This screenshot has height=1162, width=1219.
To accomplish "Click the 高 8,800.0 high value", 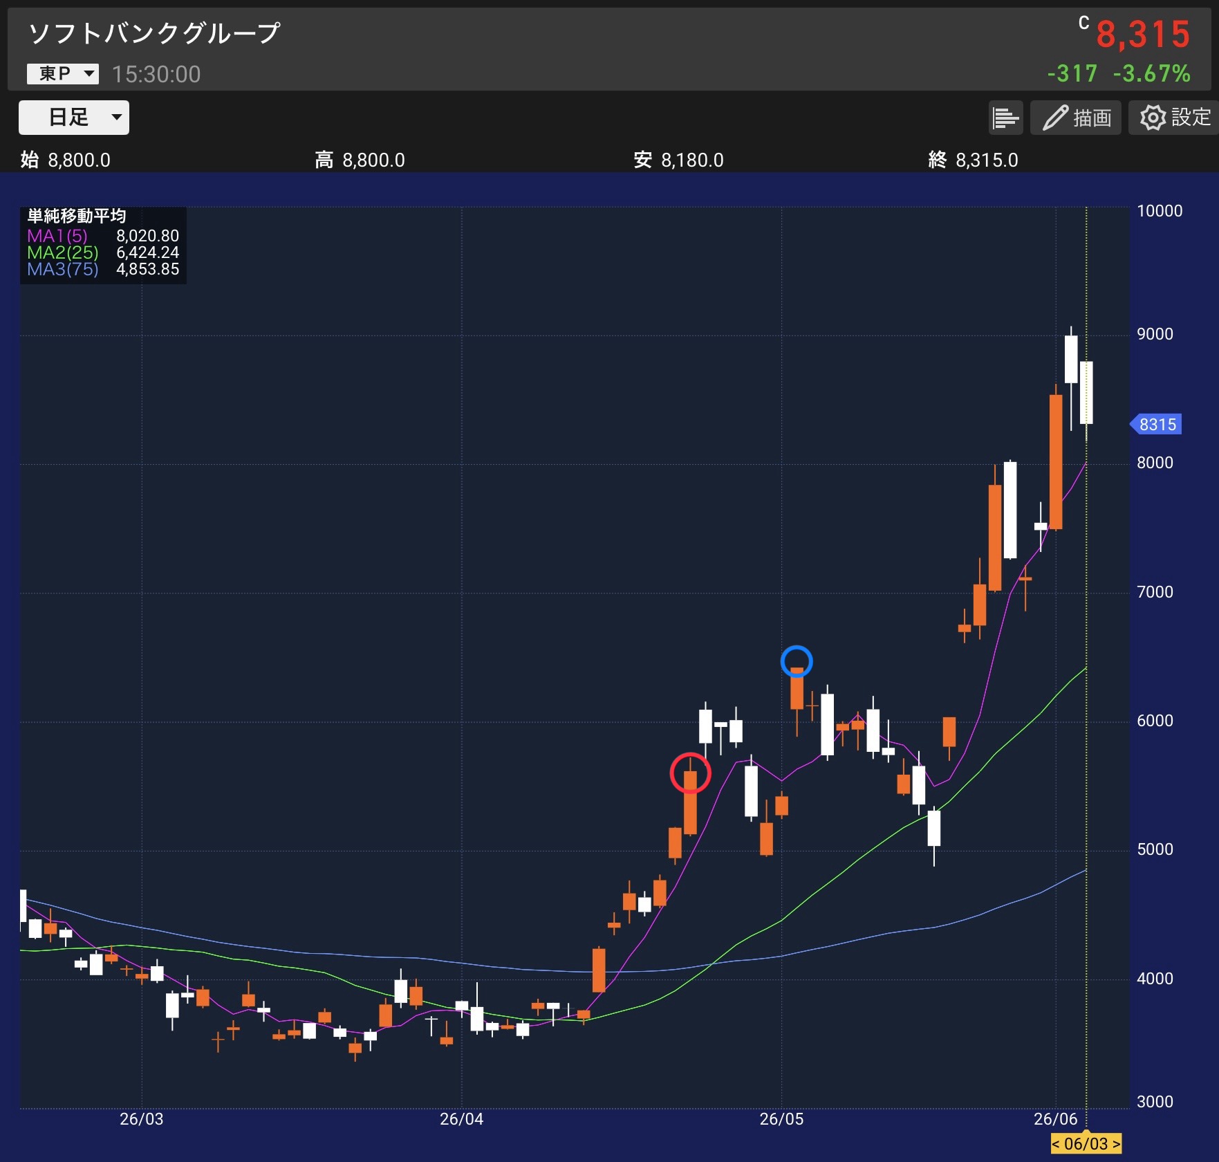I will [x=360, y=160].
